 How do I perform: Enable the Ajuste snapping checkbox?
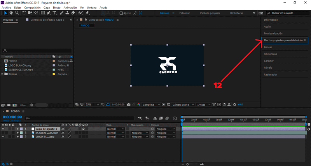pos(121,13)
